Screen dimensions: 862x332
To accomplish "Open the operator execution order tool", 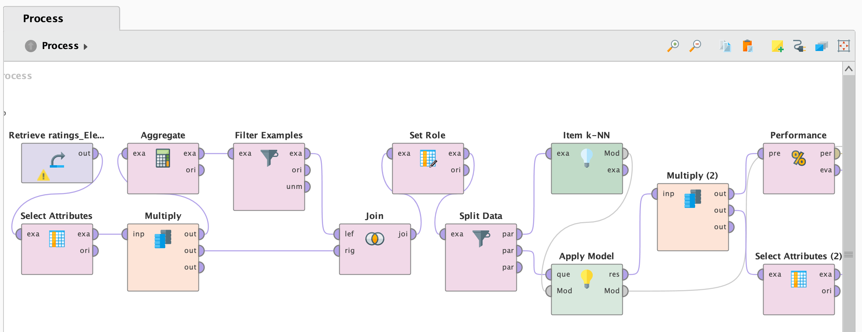I will click(x=821, y=46).
